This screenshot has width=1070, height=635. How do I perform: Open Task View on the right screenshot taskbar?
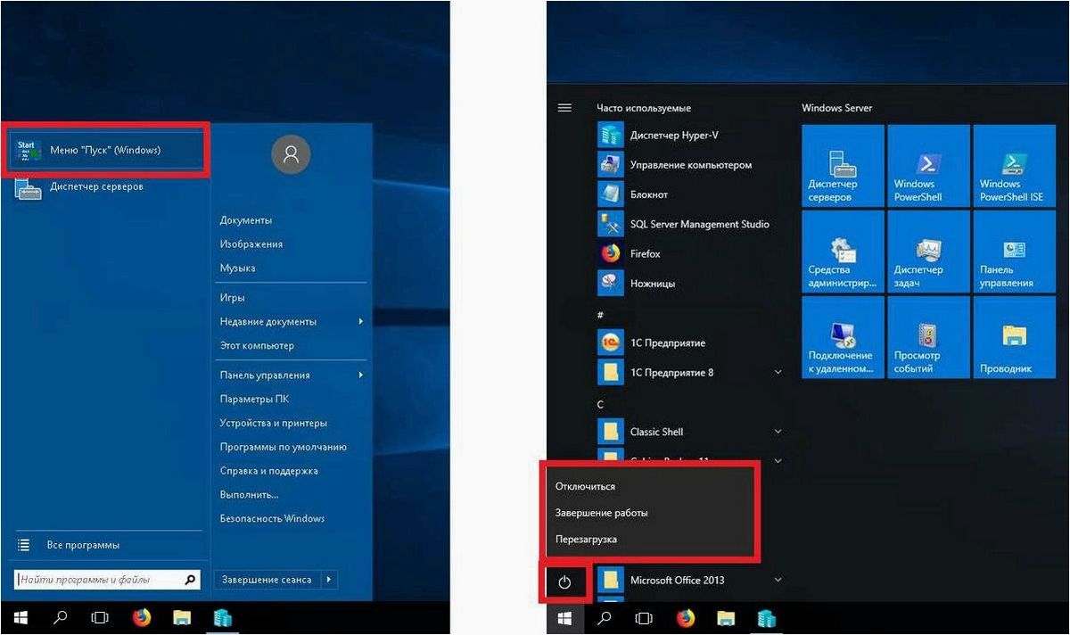click(645, 617)
